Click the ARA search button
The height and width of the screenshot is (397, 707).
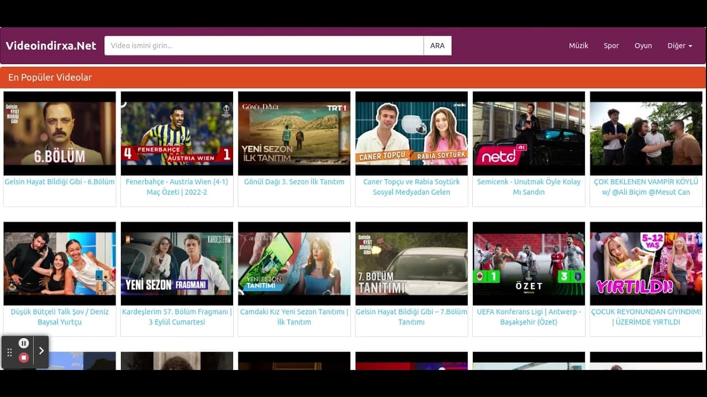437,46
